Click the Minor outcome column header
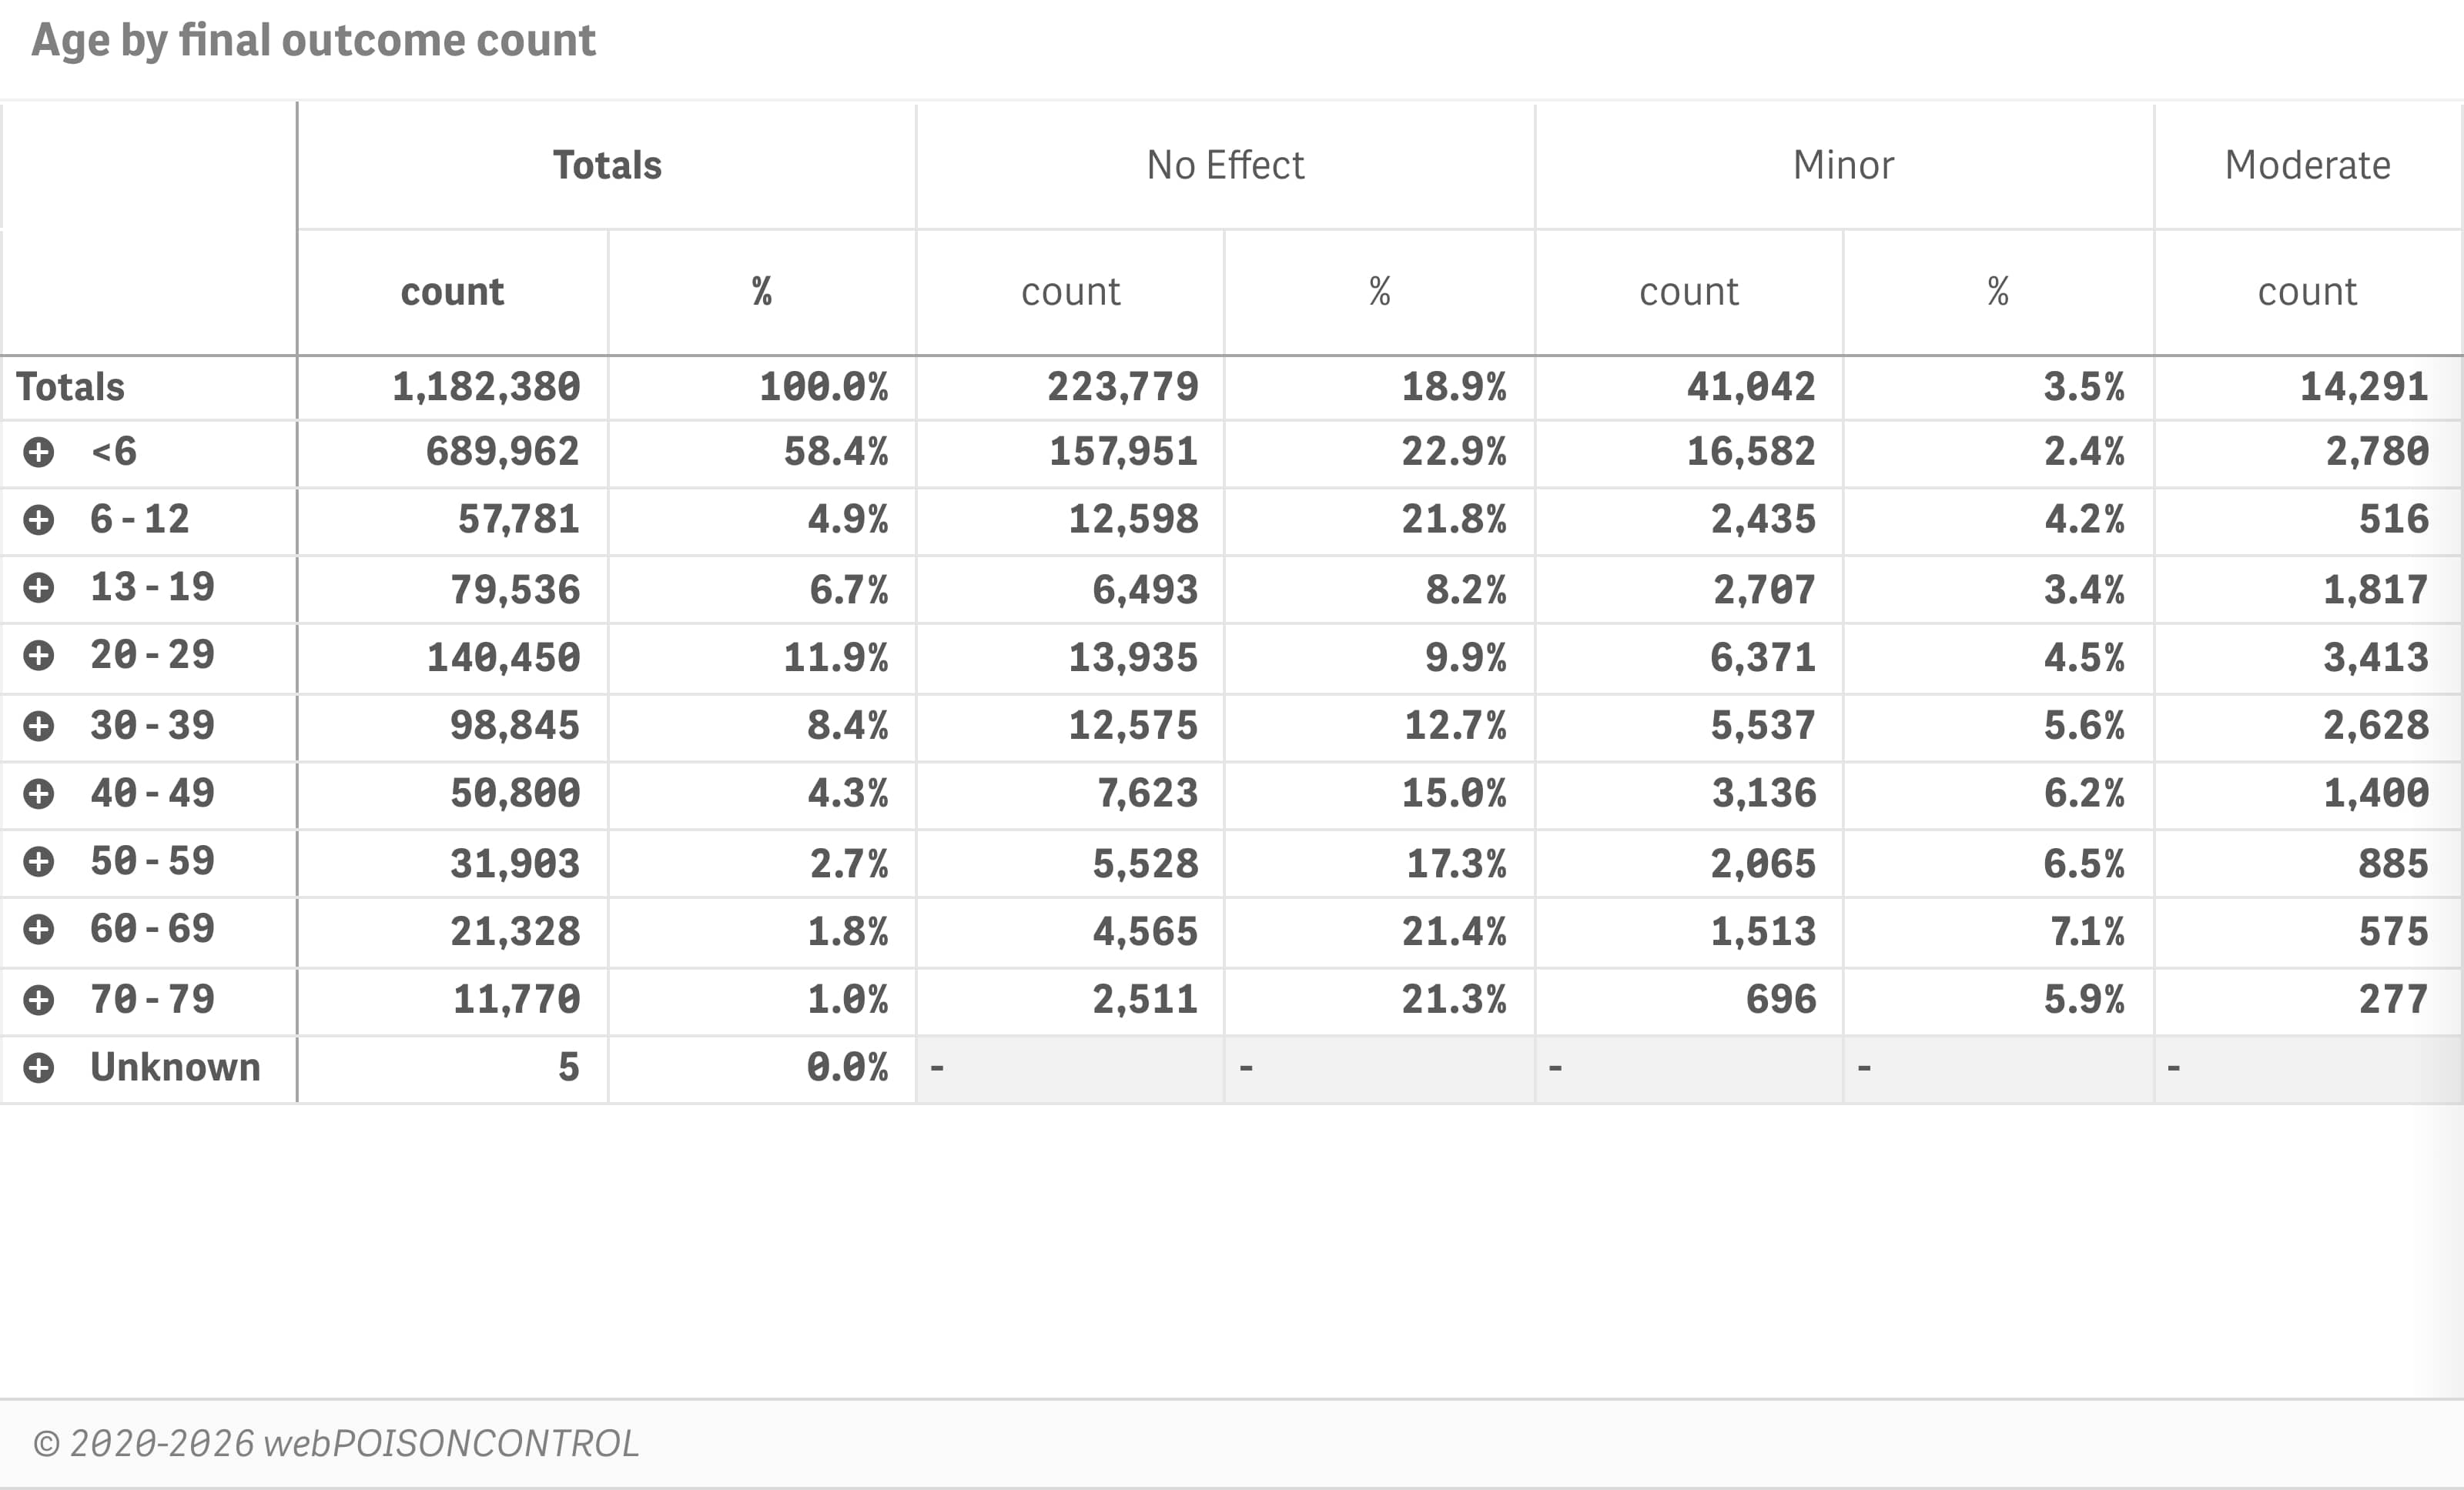 click(1843, 165)
